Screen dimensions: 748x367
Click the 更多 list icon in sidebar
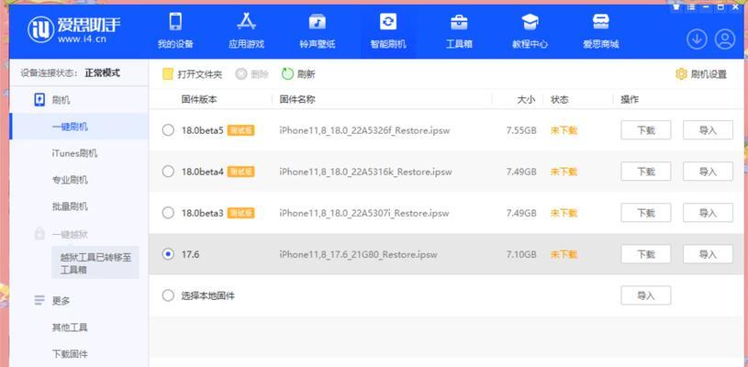(39, 301)
